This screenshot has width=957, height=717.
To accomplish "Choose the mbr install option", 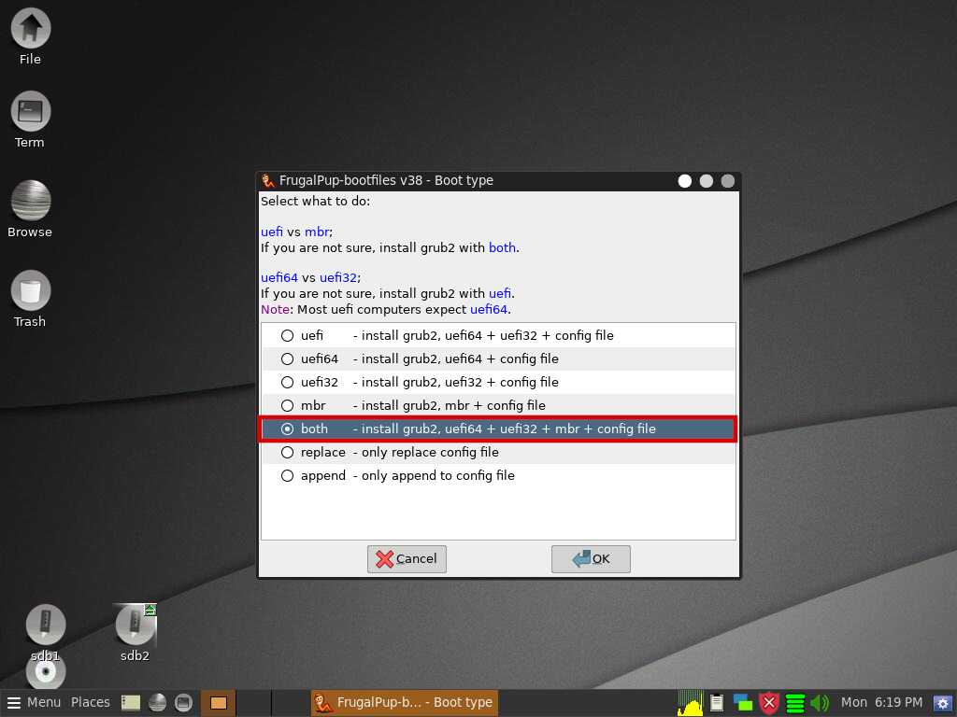I will [288, 405].
